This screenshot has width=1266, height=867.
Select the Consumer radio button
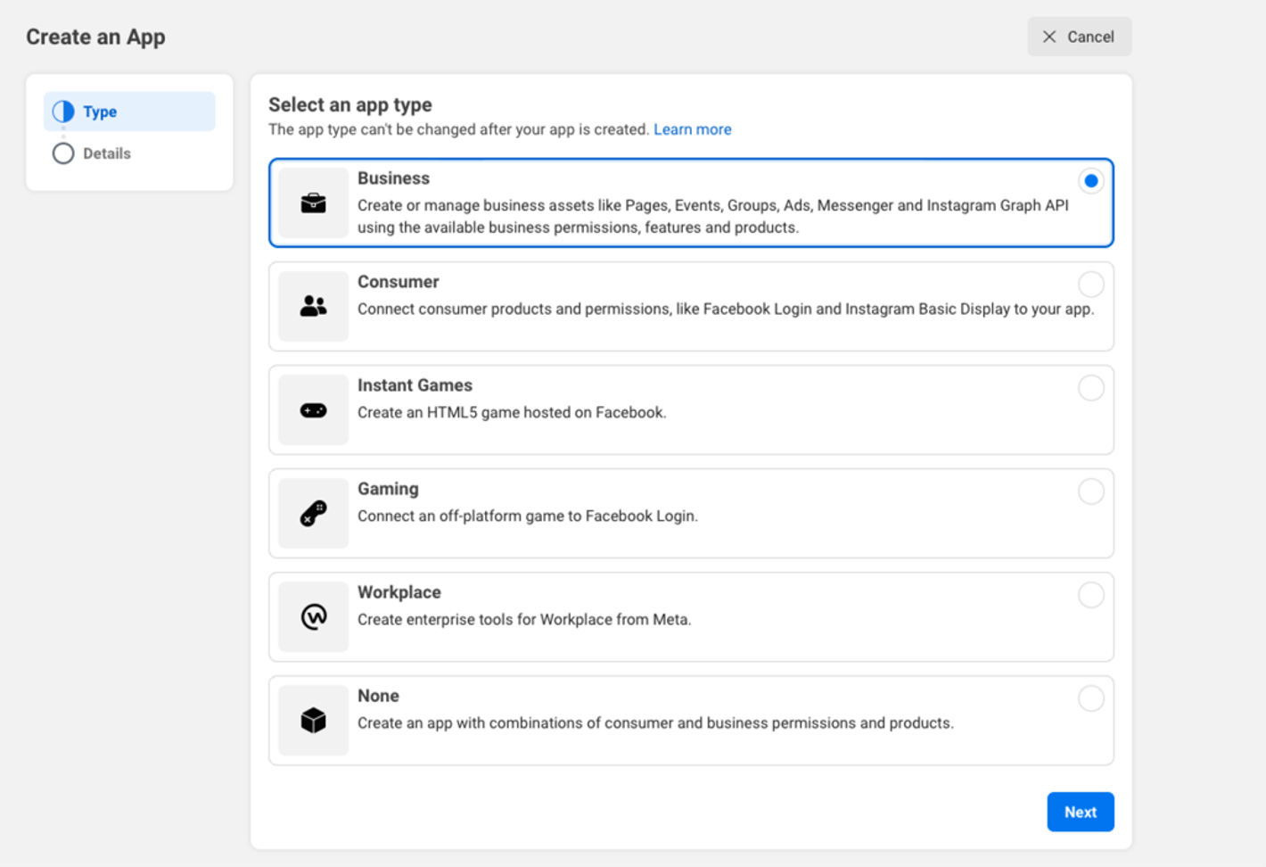(1091, 285)
